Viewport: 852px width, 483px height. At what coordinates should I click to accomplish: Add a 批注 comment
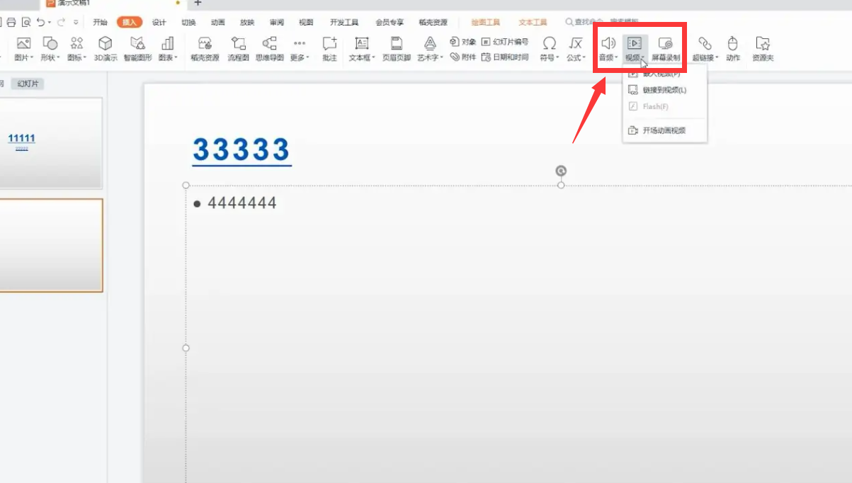point(329,47)
